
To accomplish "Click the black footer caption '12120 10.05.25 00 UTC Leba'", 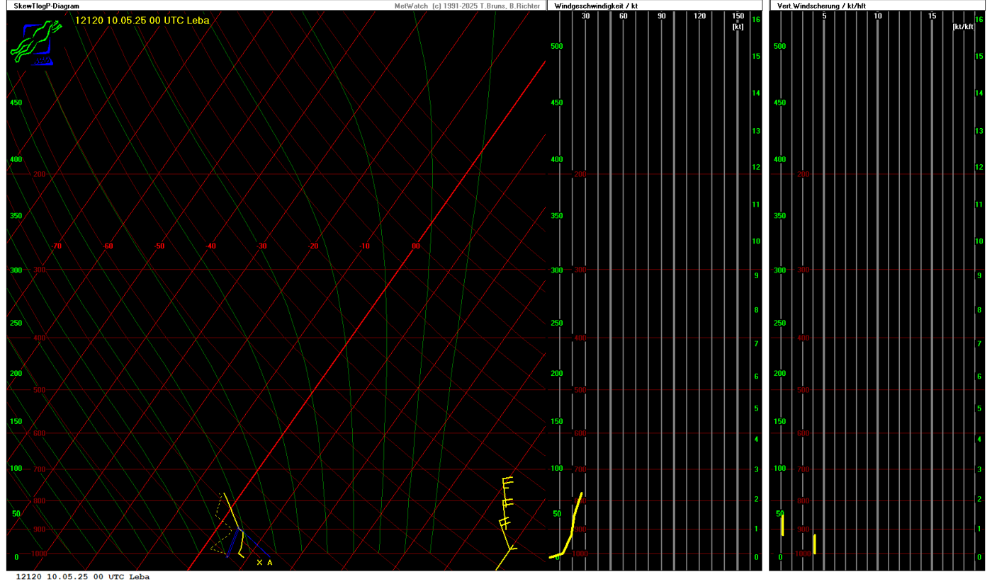I will pyautogui.click(x=83, y=577).
